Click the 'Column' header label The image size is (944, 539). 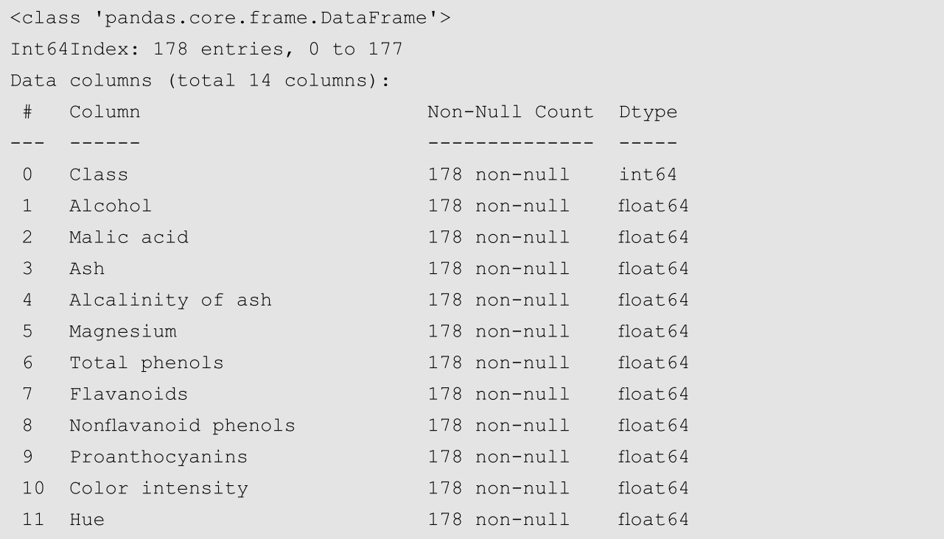(x=105, y=112)
